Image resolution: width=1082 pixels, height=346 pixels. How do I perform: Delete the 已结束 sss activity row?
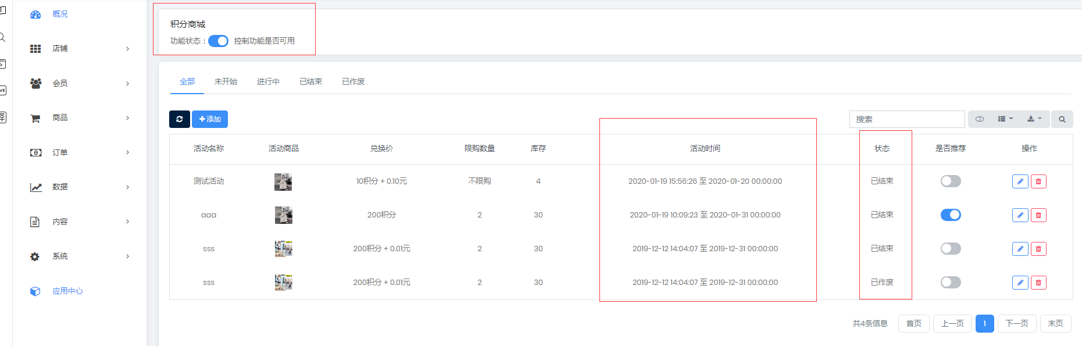[1038, 249]
